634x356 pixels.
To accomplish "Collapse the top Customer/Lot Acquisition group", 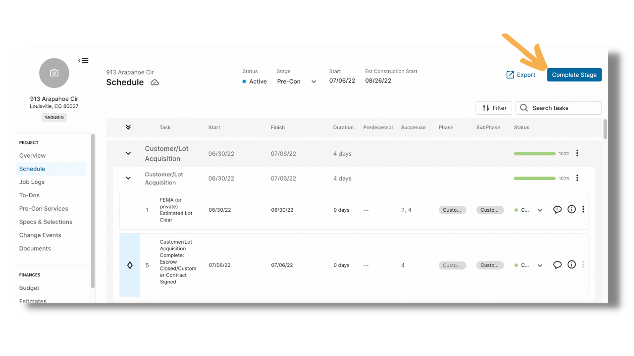I will coord(128,153).
